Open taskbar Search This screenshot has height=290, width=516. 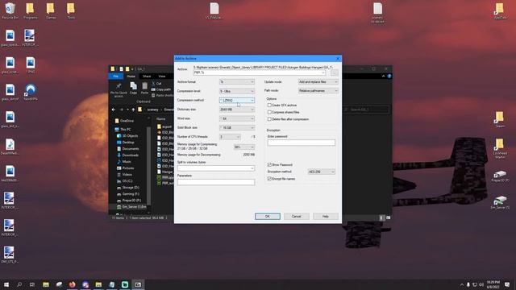pyautogui.click(x=19, y=284)
